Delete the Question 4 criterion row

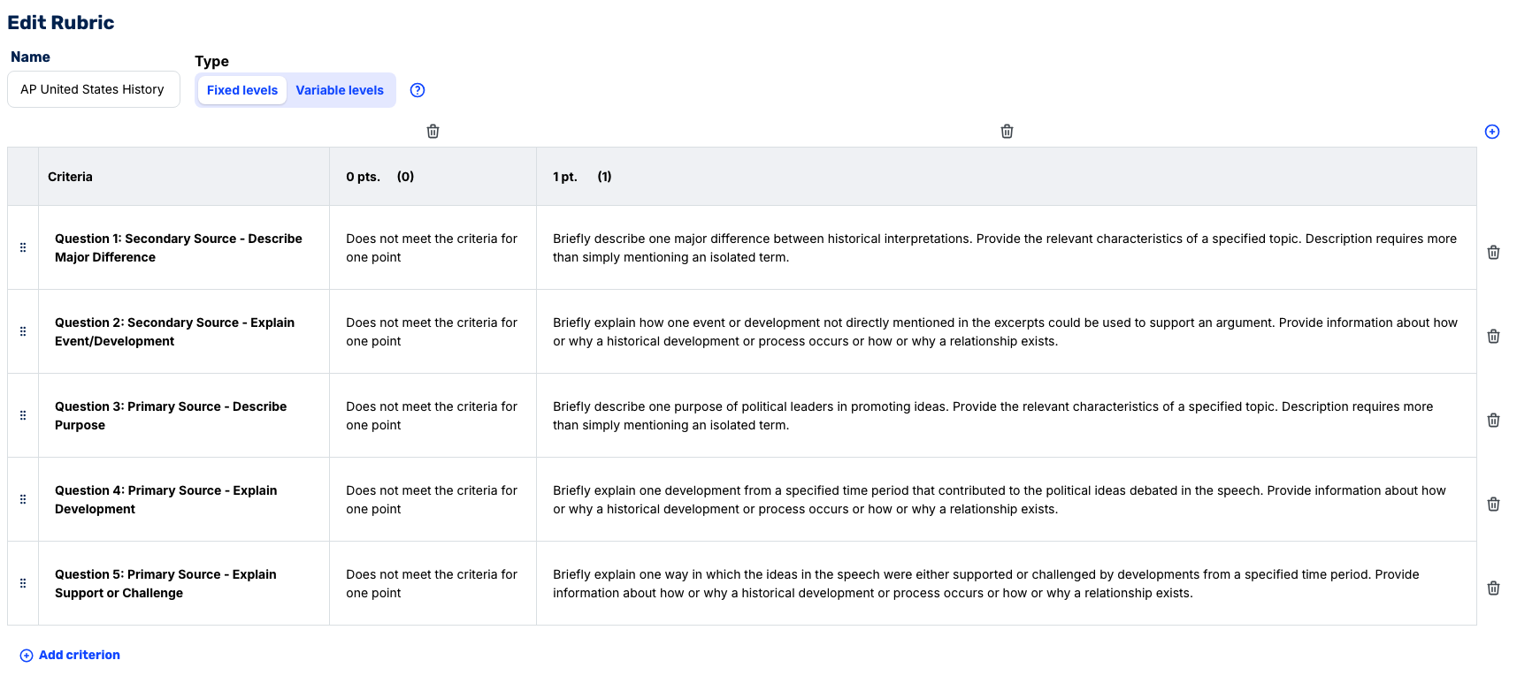[1493, 505]
